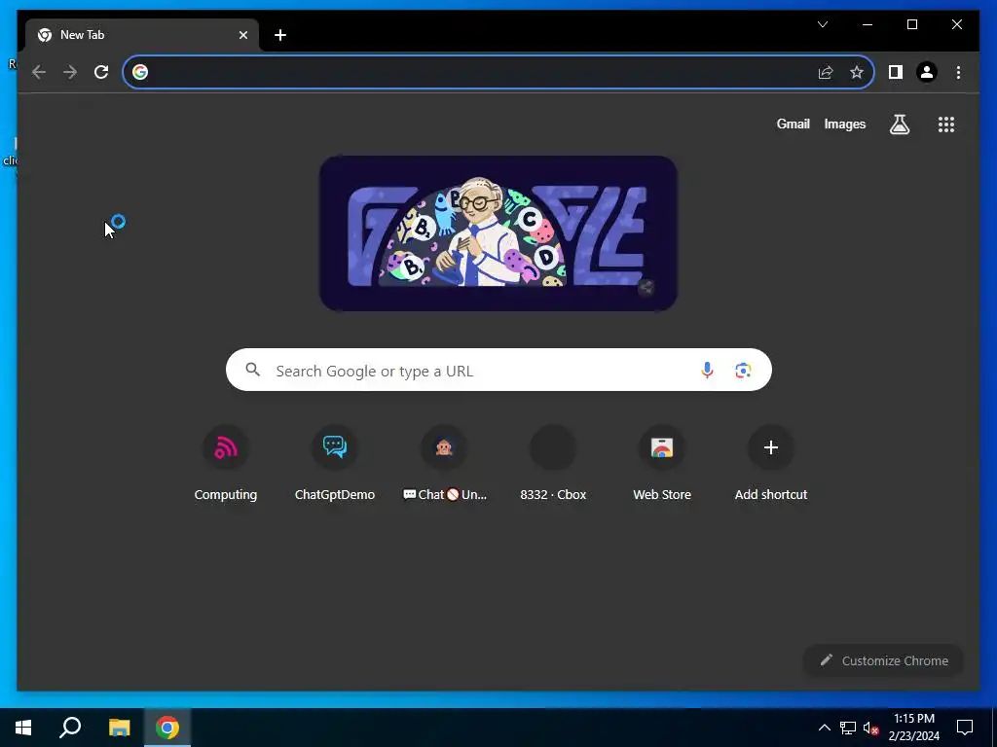Show hidden system tray icons

click(x=824, y=728)
